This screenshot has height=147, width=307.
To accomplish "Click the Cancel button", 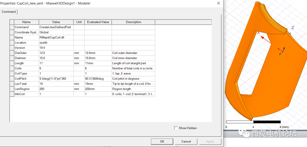I will pos(186,141).
